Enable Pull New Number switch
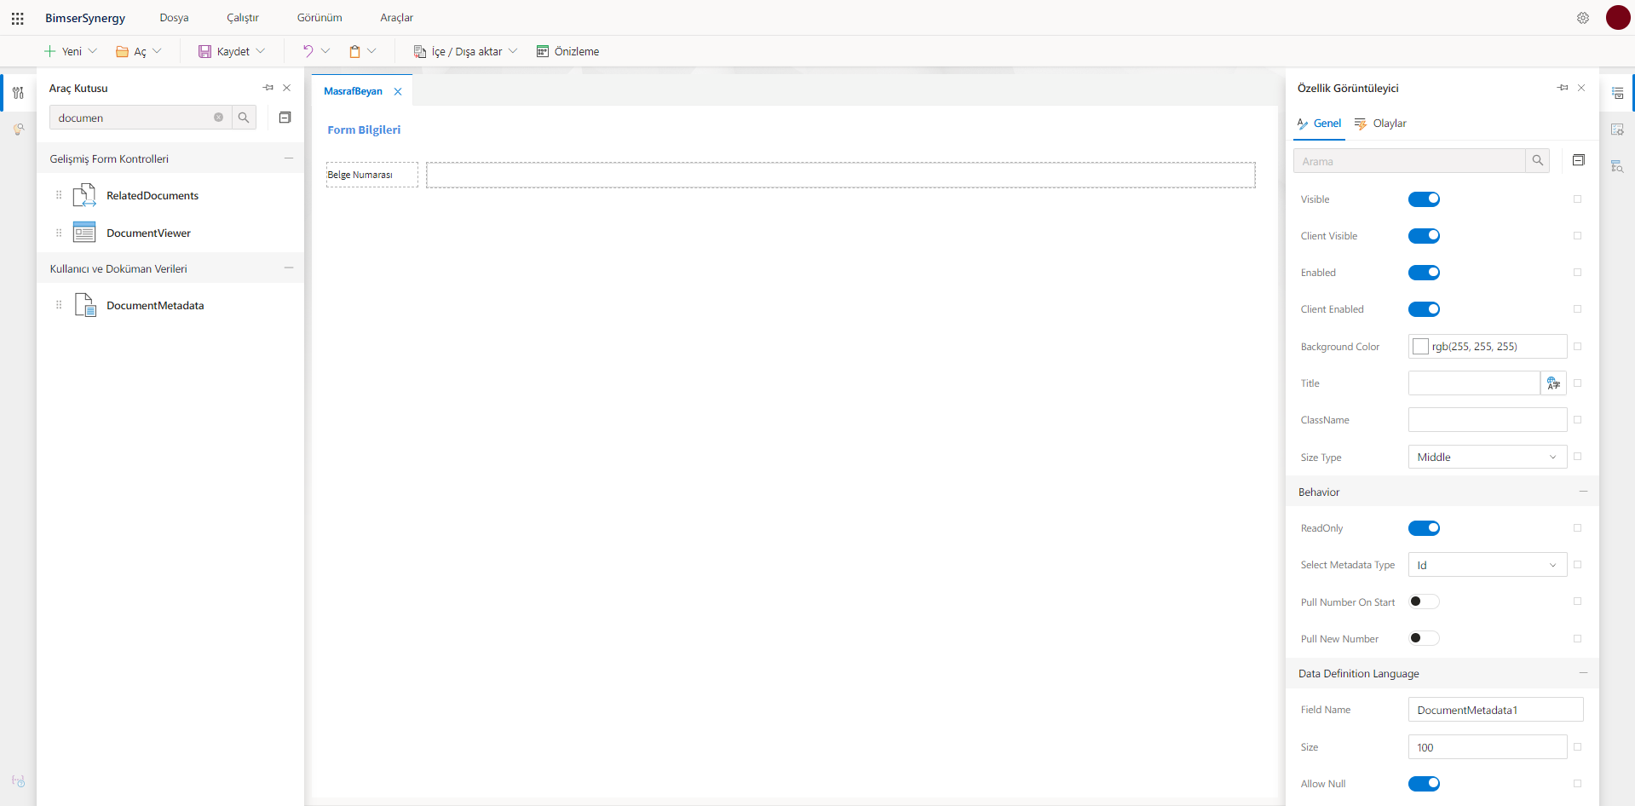 [1424, 638]
